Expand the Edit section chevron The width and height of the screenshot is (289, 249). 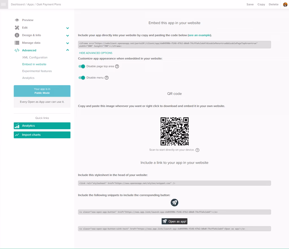68,28
